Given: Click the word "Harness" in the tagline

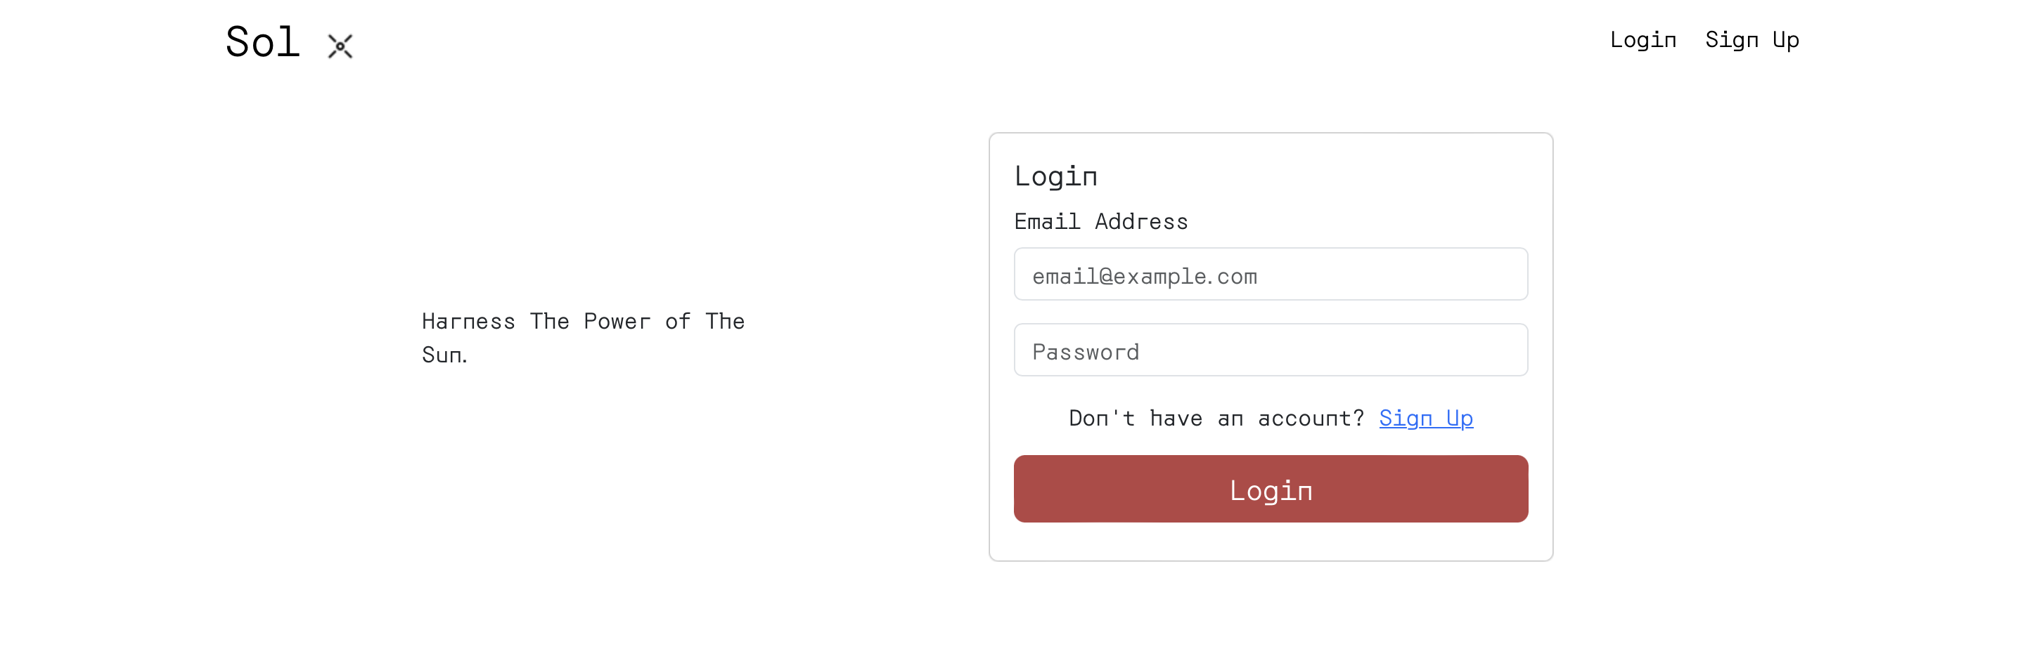Looking at the screenshot, I should [x=468, y=321].
